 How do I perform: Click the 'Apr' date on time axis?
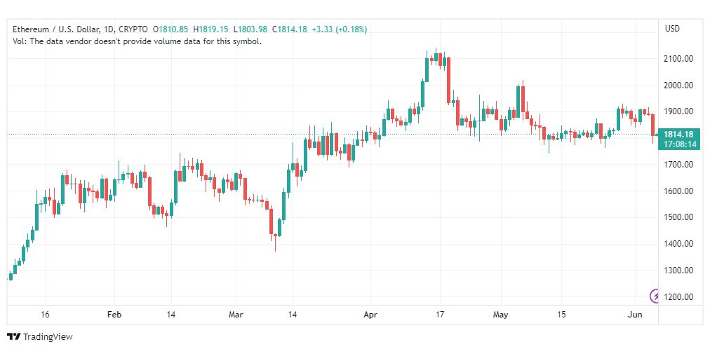coord(370,315)
